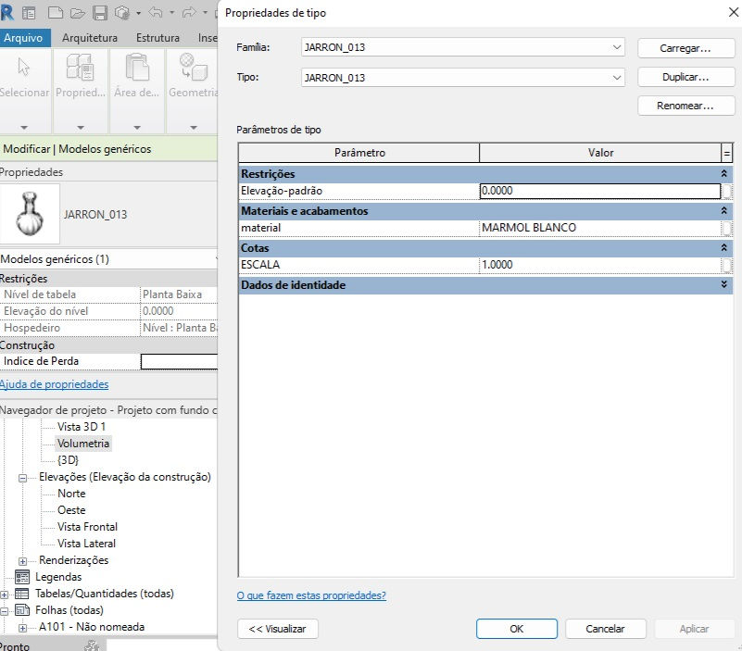The image size is (742, 651).
Task: Expand the Tabelas/Quantidades tree node
Action: [5, 595]
